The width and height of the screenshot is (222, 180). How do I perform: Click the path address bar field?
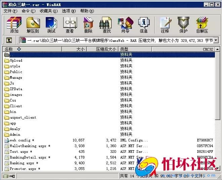[116, 41]
